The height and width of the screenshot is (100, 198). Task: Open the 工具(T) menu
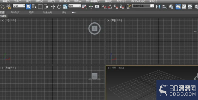coord(18,1)
